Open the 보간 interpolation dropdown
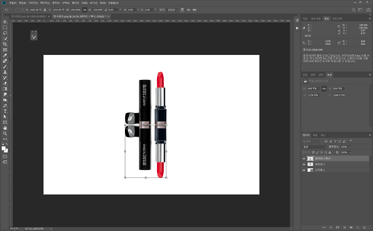373x231 pixels. click(172, 10)
